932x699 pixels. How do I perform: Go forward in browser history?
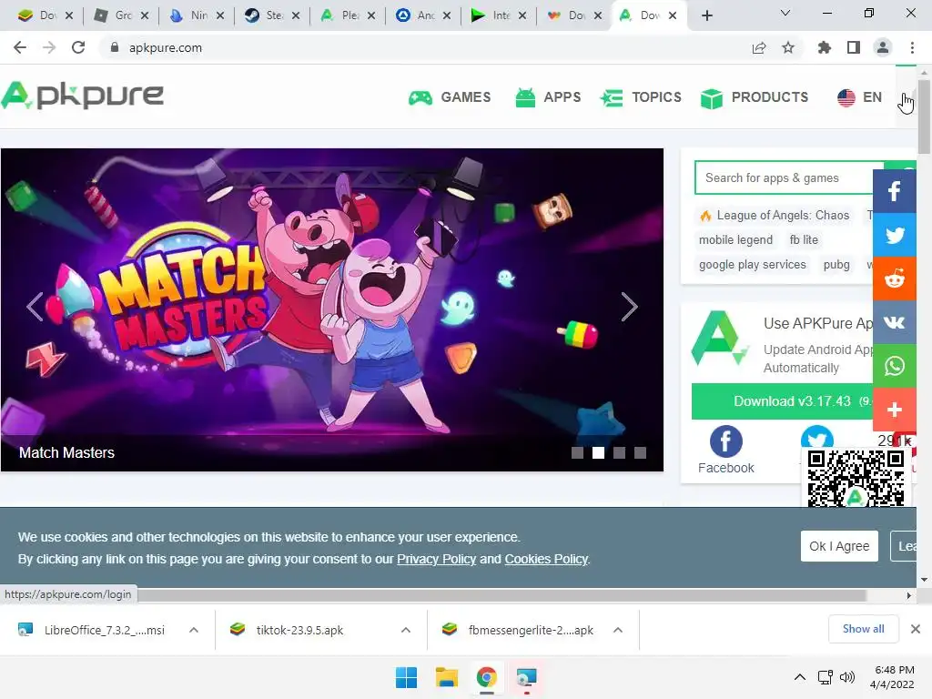tap(49, 47)
